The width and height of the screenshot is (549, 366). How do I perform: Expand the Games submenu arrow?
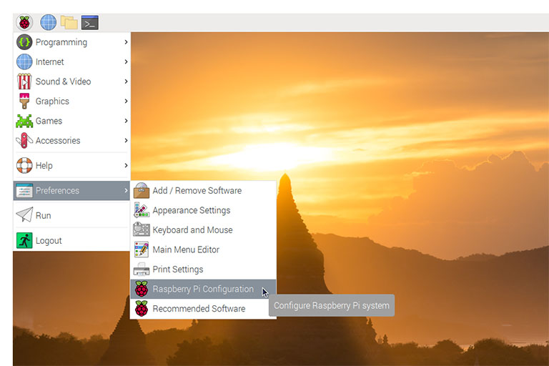[x=126, y=121]
